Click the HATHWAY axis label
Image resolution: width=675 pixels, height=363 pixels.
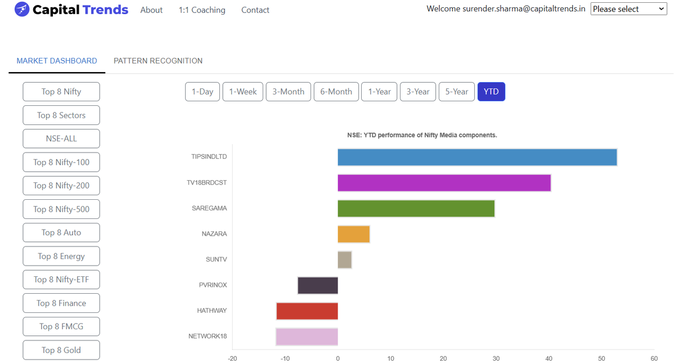[212, 311]
